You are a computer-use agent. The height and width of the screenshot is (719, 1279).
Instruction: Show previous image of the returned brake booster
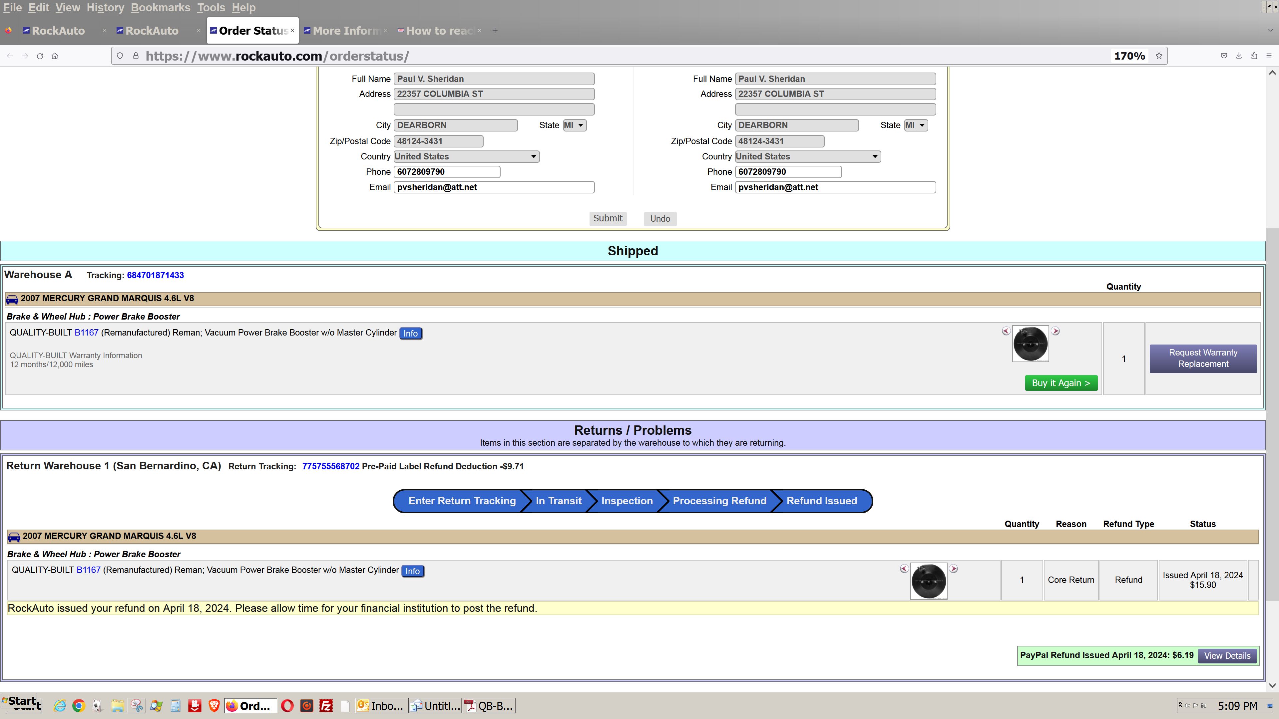click(x=904, y=569)
